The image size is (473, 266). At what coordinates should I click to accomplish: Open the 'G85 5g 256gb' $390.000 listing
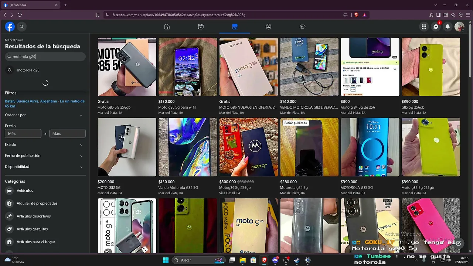tap(431, 76)
